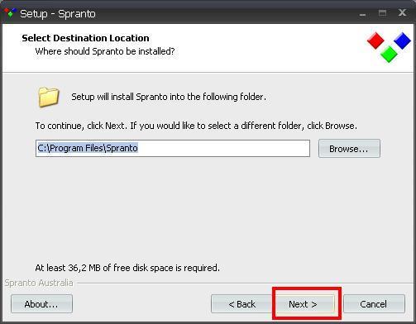
Task: Click the yellow folder icon
Action: (49, 97)
